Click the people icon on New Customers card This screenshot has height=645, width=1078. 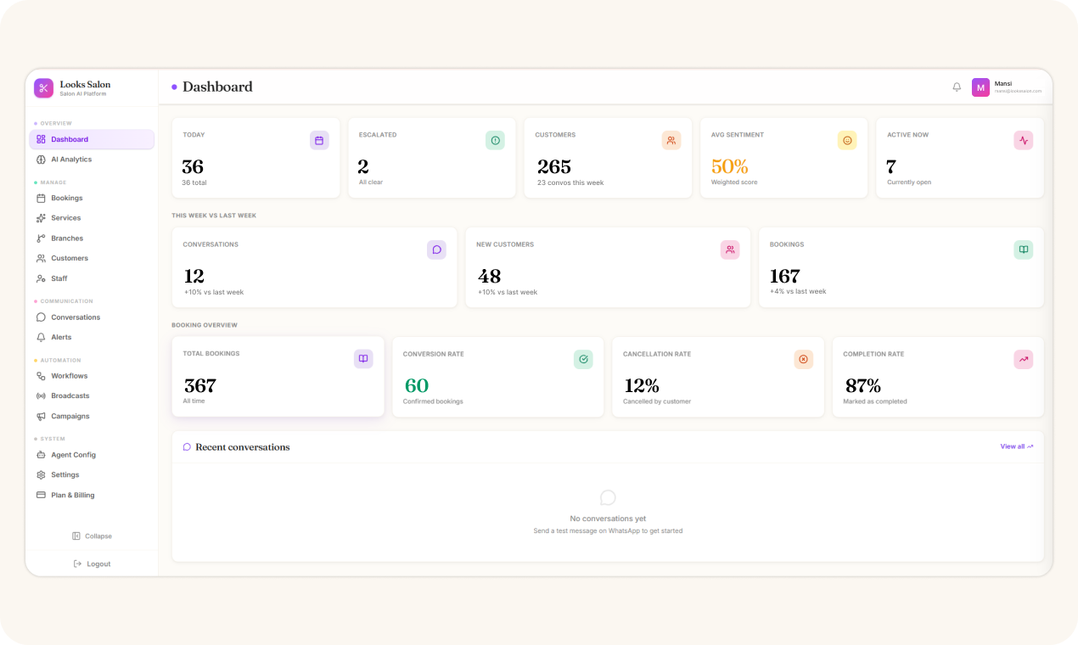[x=730, y=250]
